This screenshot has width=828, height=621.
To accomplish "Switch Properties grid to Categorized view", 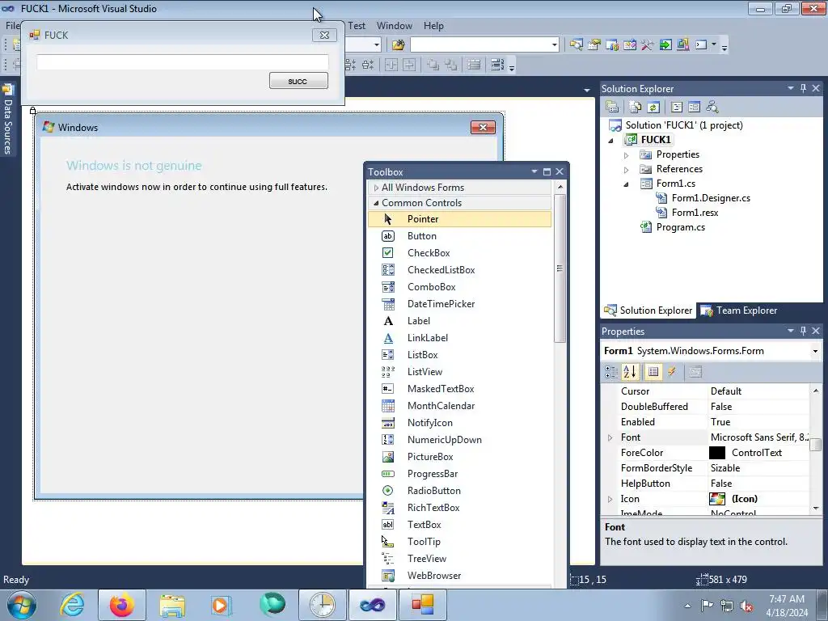I will coord(611,372).
